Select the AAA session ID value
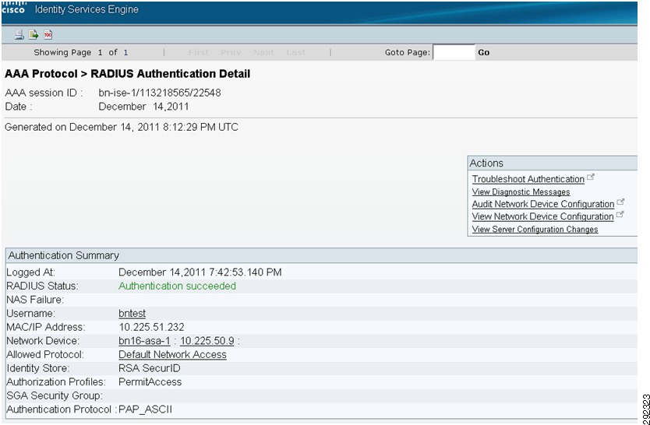Image resolution: width=650 pixels, height=425 pixels. pos(160,93)
